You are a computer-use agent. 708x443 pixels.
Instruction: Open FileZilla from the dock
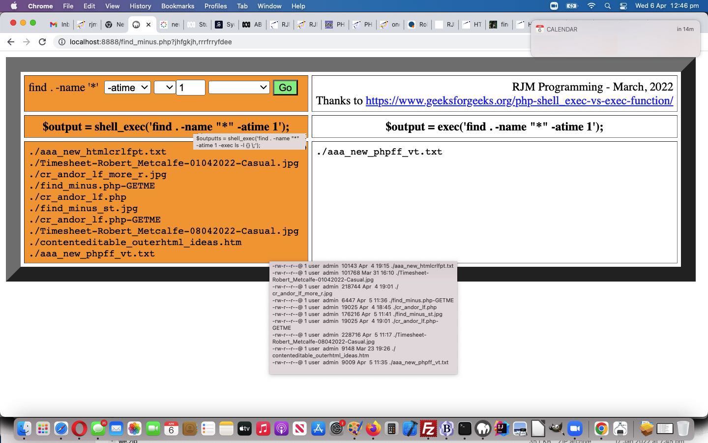click(x=428, y=429)
